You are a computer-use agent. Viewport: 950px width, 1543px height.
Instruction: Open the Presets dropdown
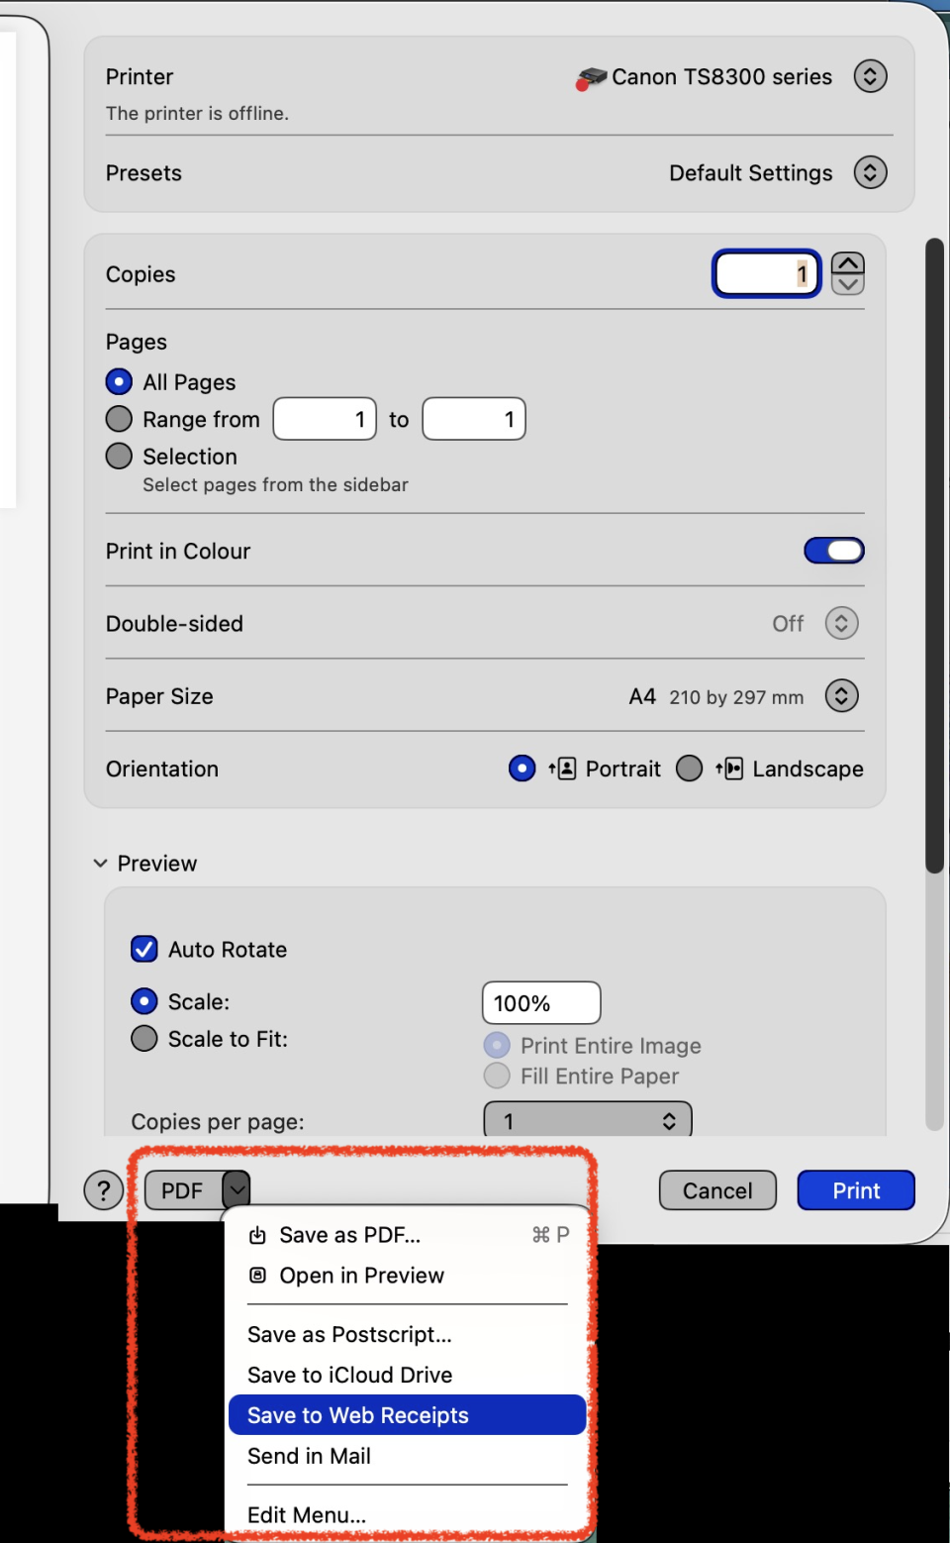pyautogui.click(x=870, y=172)
